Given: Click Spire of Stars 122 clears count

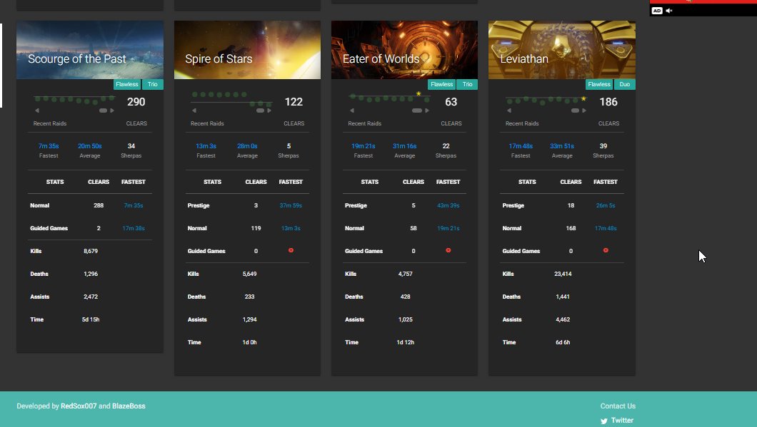Looking at the screenshot, I should pos(294,102).
